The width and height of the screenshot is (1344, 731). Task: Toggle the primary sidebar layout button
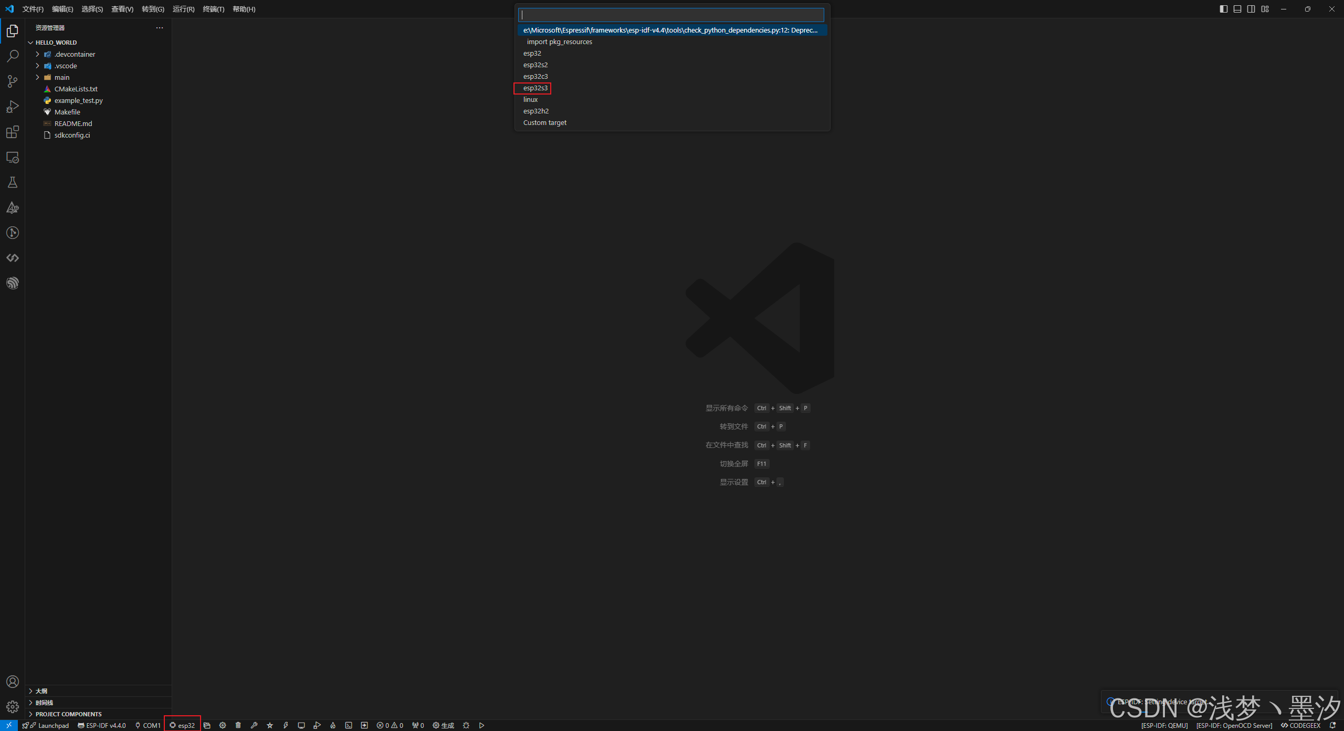click(1224, 9)
